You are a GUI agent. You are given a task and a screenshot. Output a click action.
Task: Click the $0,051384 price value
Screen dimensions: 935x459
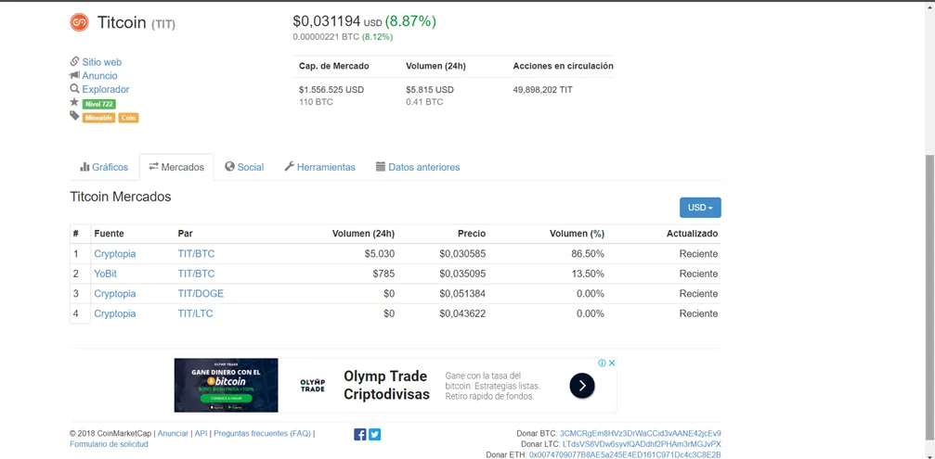point(462,294)
